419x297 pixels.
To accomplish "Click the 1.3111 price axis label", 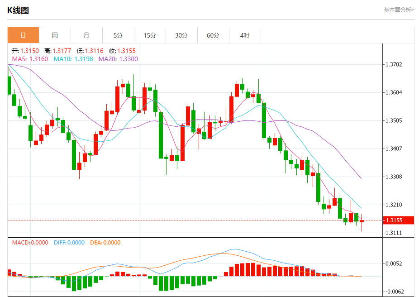I will pos(394,233).
